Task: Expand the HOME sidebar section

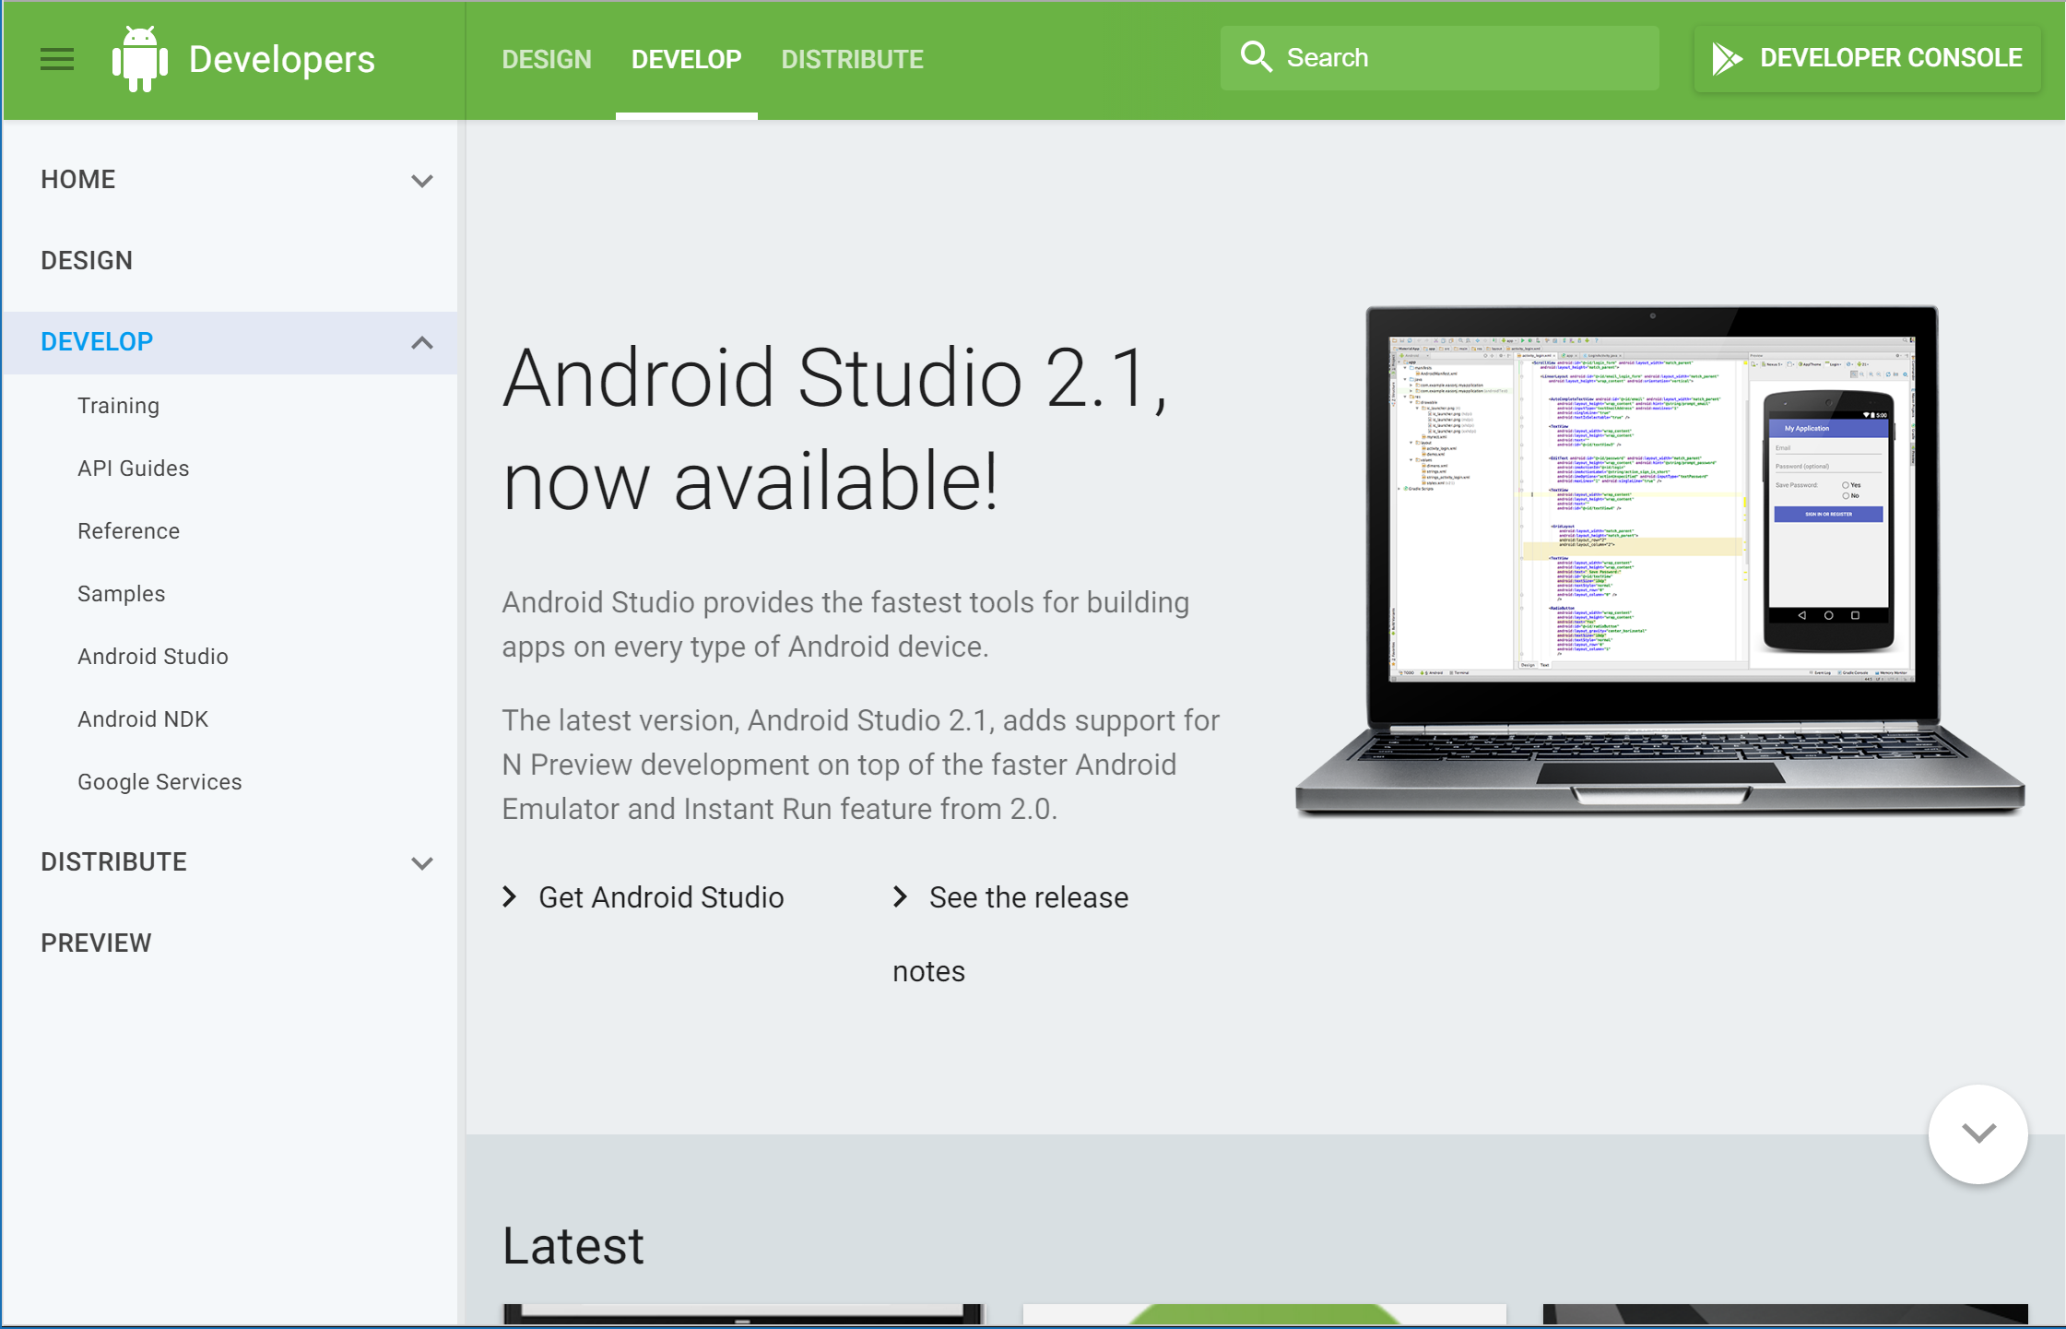Action: pos(422,181)
